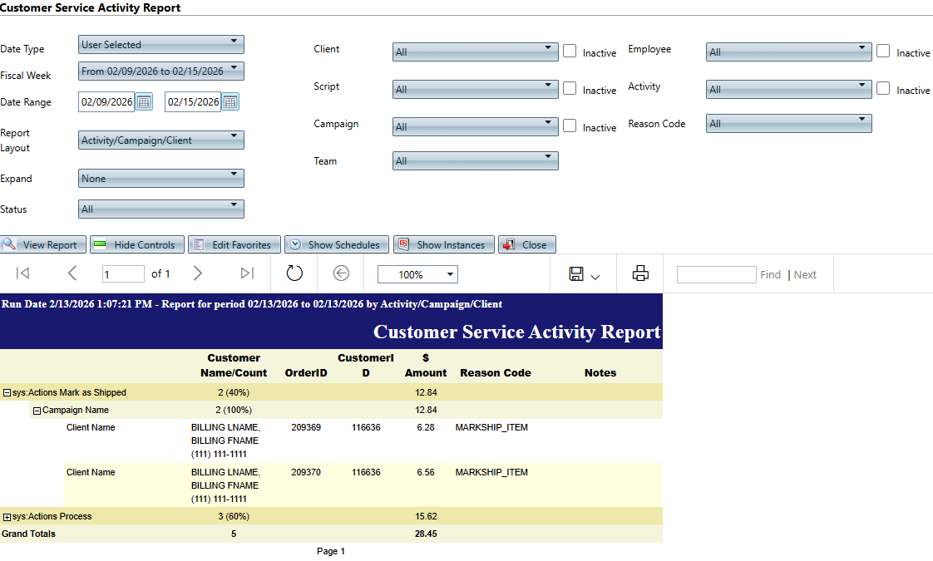Expand the sys:Actions Process row

[x=7, y=517]
